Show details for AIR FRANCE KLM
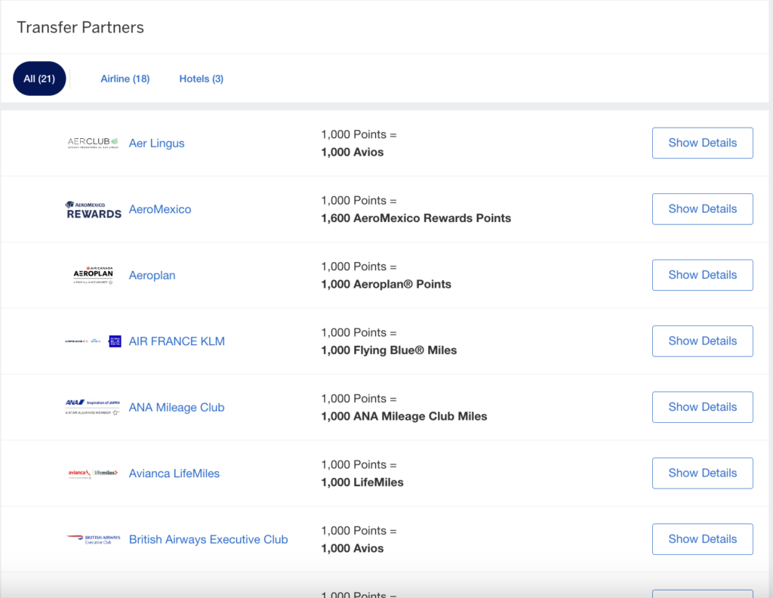This screenshot has width=773, height=598. 702,341
